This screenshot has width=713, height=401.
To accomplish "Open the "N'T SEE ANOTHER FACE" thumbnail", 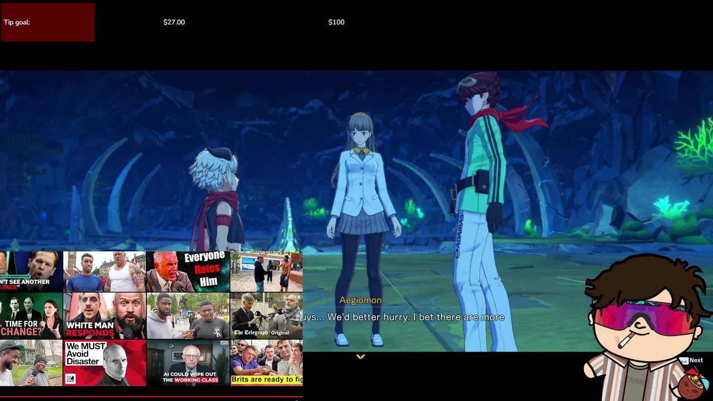I will 31,272.
